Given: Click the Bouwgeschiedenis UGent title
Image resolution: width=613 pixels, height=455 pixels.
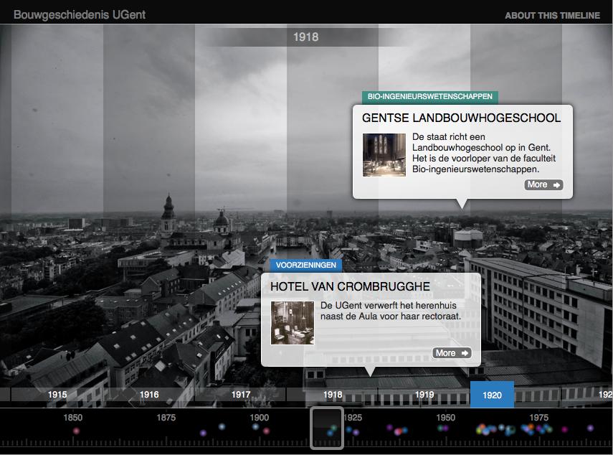Looking at the screenshot, I should tap(80, 15).
